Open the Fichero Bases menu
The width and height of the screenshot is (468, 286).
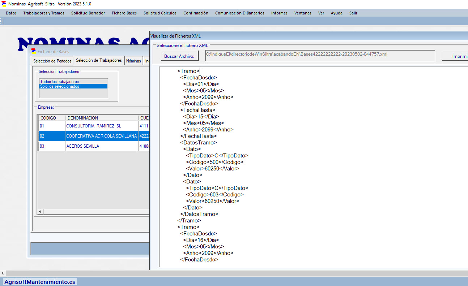(124, 13)
